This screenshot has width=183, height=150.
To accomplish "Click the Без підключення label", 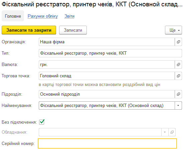I will (x=19, y=122).
